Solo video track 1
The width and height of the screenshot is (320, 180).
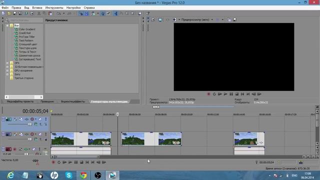pyautogui.click(x=46, y=119)
